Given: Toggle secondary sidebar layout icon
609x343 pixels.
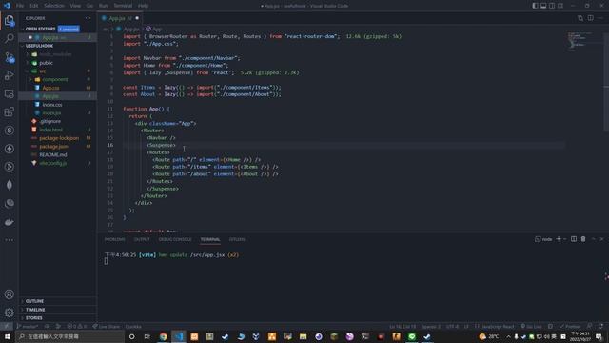Looking at the screenshot, I should [x=552, y=6].
